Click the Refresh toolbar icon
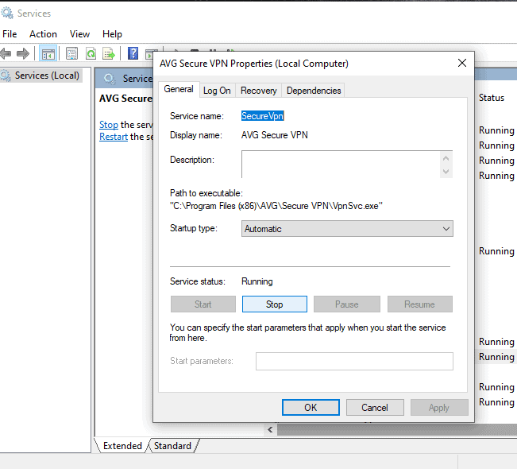517x469 pixels. [91, 54]
